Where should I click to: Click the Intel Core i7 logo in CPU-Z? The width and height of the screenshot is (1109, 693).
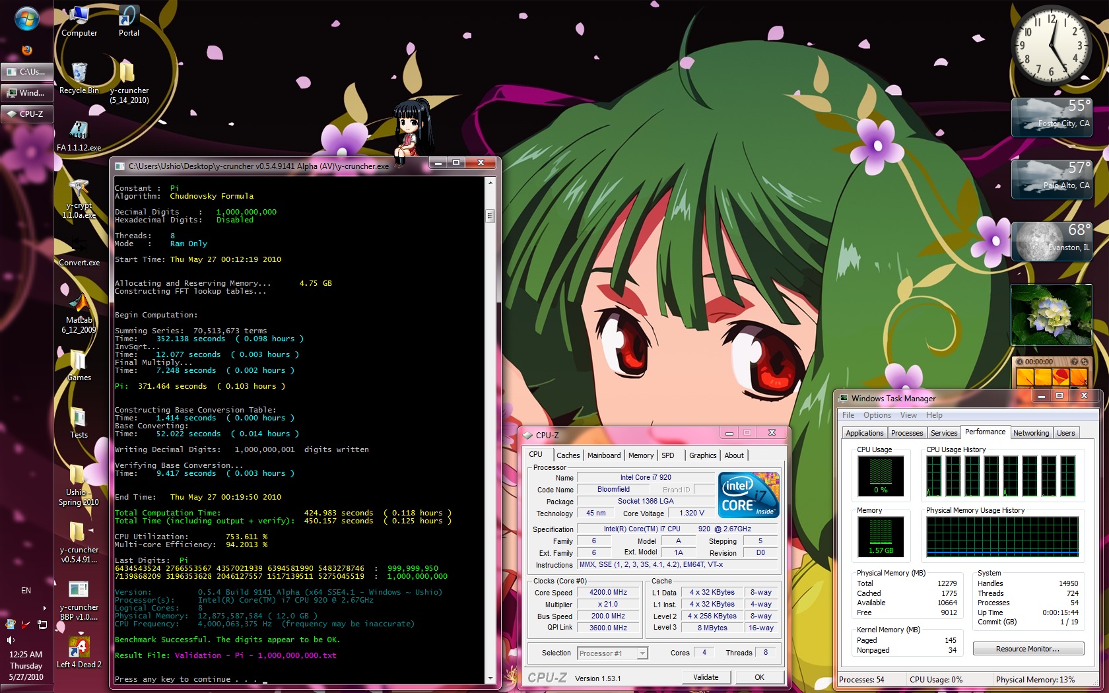[749, 495]
